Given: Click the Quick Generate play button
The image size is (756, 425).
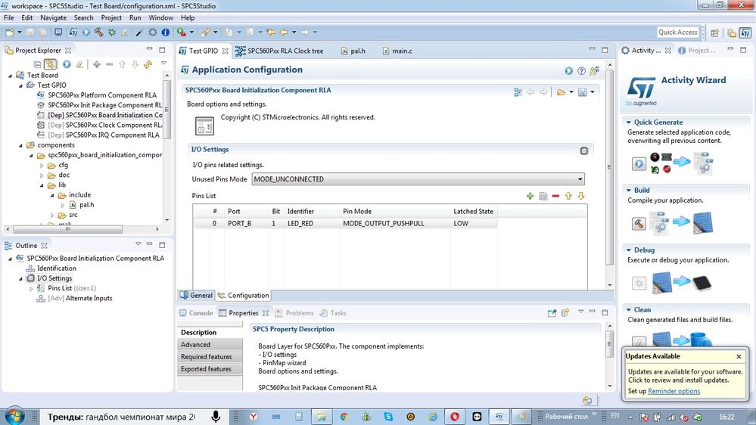Looking at the screenshot, I should pos(639,164).
